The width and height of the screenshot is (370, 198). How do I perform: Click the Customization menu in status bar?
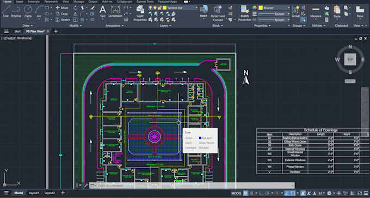366,193
